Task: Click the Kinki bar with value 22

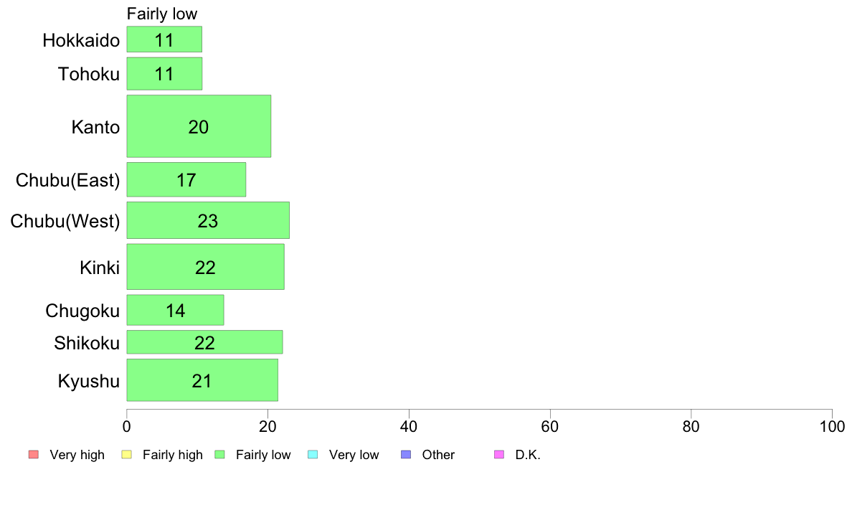Action: 205,267
